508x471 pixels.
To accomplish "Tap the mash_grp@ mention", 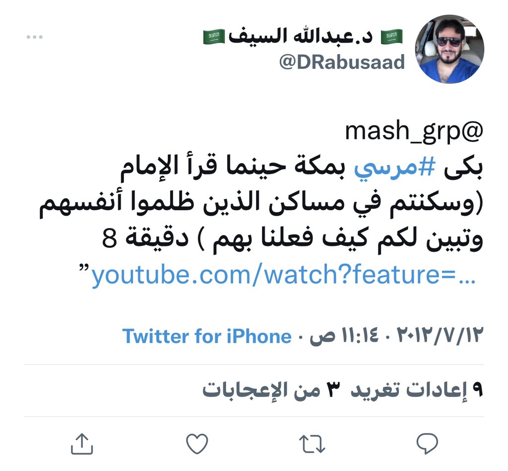I will pyautogui.click(x=414, y=131).
